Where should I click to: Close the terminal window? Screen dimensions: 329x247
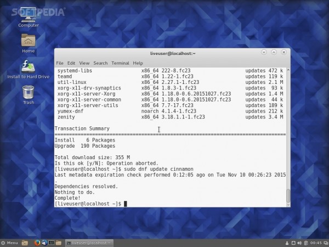click(283, 52)
